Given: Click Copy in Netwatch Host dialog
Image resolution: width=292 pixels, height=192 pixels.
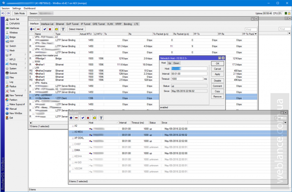Looking at the screenshot, I should pyautogui.click(x=217, y=91).
